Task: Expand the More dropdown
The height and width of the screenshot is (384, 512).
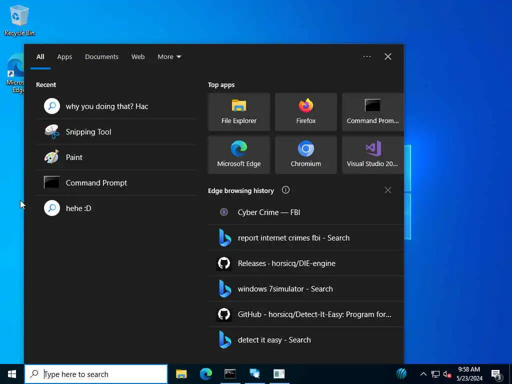Action: click(x=169, y=57)
